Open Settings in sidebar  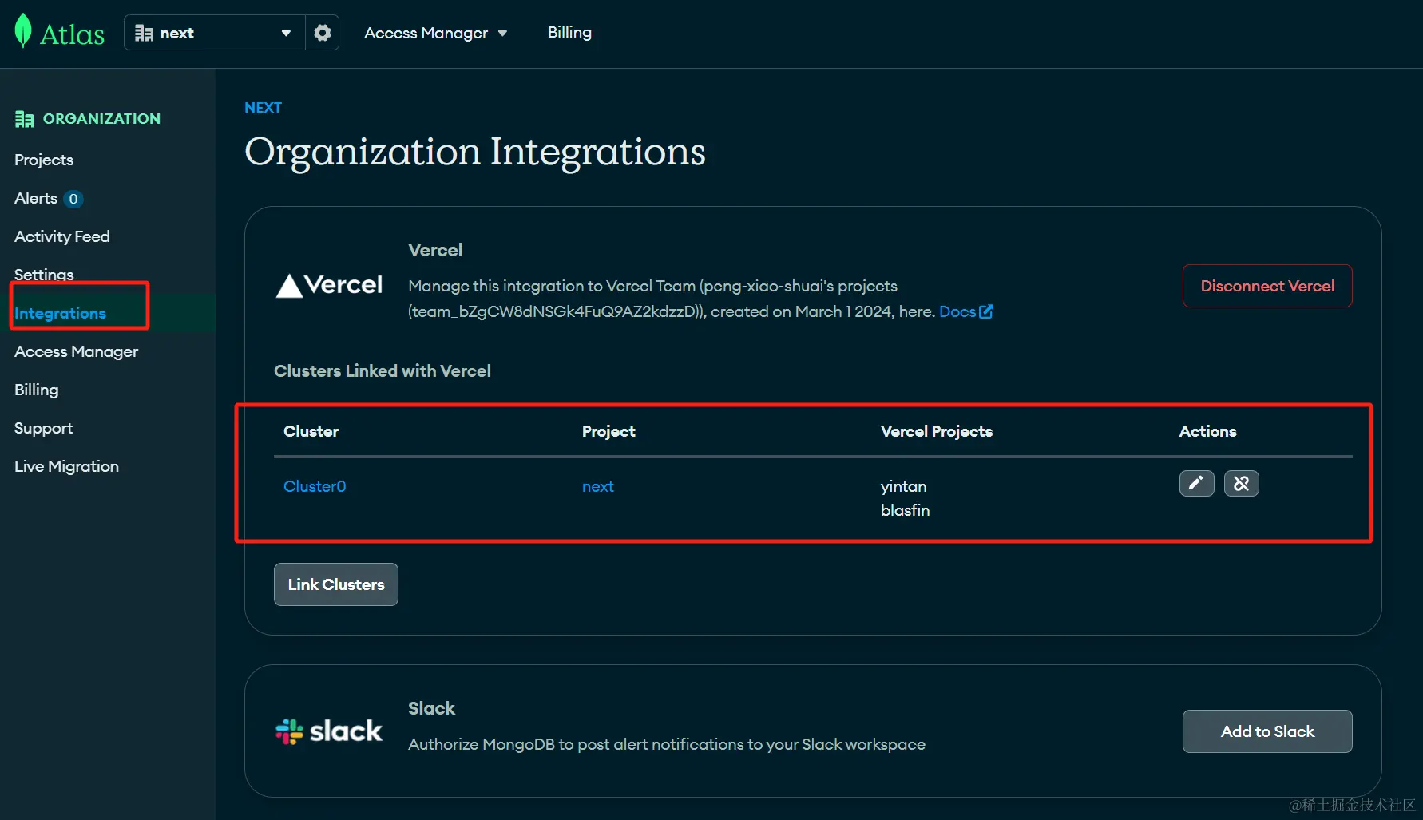44,275
